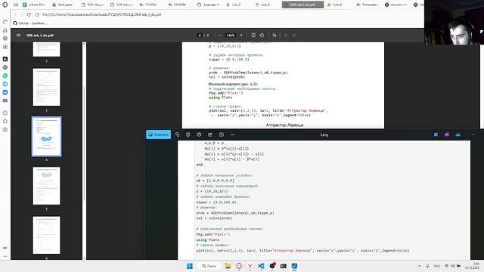
Task: Click the image info icon in the Photos toolbar
Action: click(222, 134)
